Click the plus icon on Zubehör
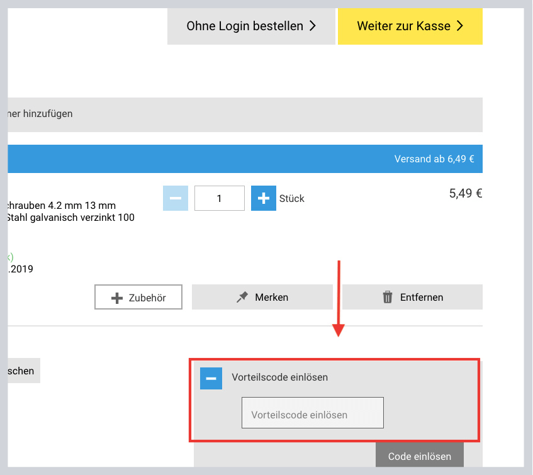533x475 pixels. click(x=116, y=298)
